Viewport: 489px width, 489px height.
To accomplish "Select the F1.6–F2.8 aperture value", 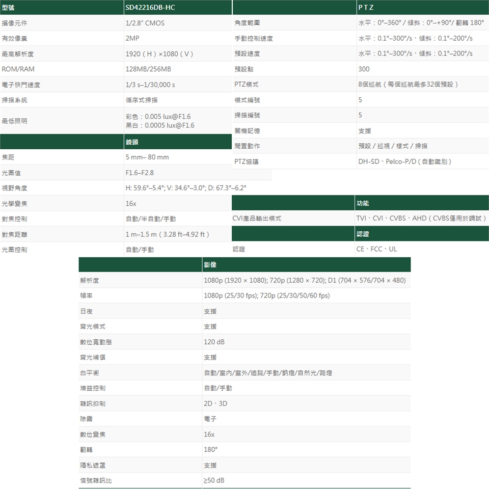I will [x=140, y=173].
